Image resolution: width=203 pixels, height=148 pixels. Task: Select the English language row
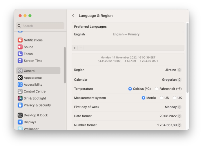click(128, 34)
